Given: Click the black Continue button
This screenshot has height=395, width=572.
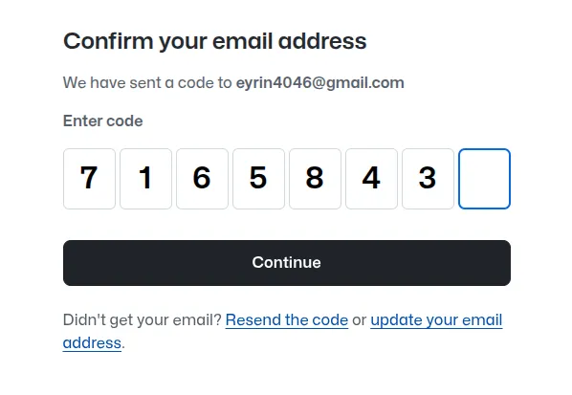Looking at the screenshot, I should (287, 263).
